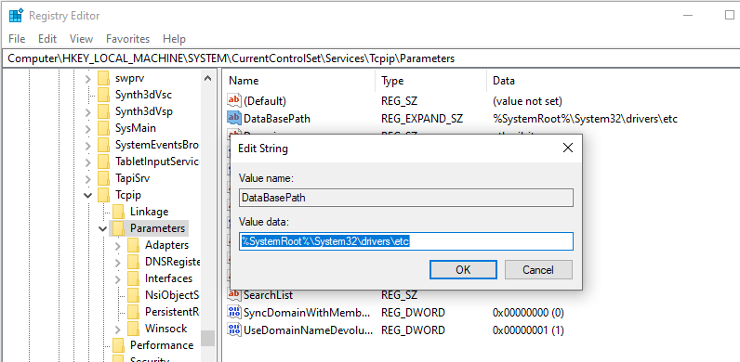Click the Registry Editor app icon in title bar
740x362 pixels.
(x=16, y=16)
